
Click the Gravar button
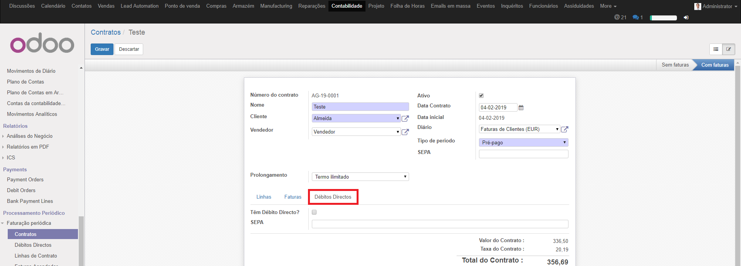pos(102,49)
